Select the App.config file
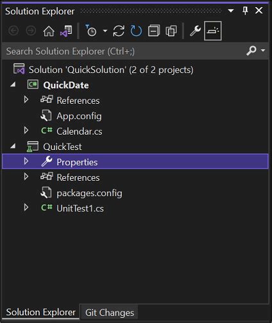The width and height of the screenshot is (272, 323). tap(79, 116)
